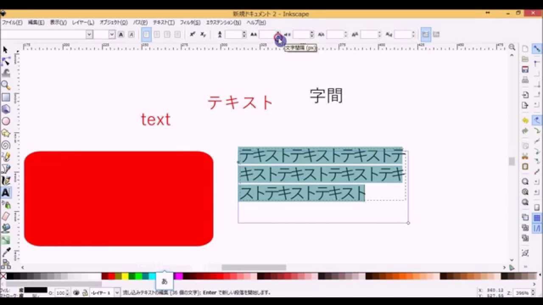Screen dimensions: 543x305
Task: Select the Tweak tool
Action: pyautogui.click(x=6, y=73)
